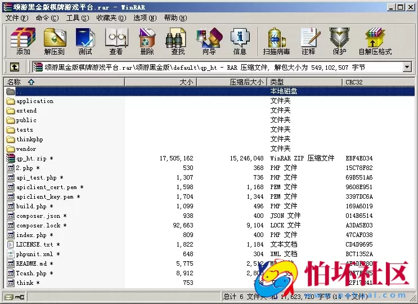Open the 帮助(H) menu

[x=176, y=18]
